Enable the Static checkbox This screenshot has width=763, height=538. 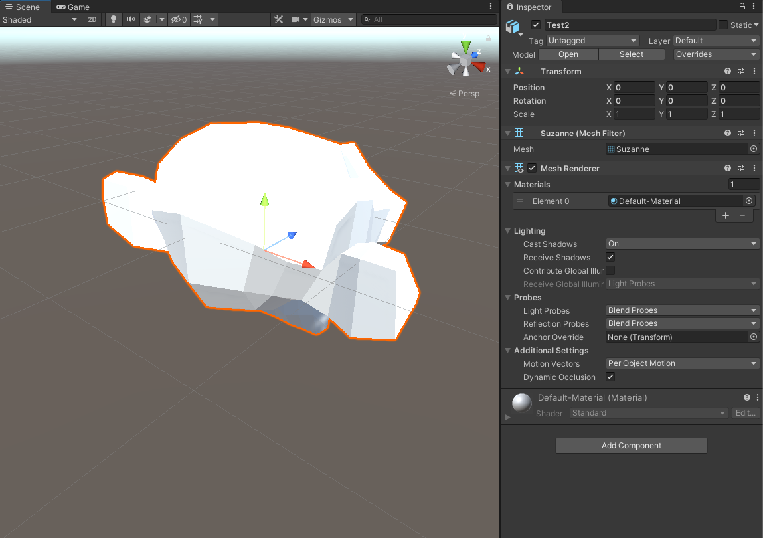click(x=723, y=25)
